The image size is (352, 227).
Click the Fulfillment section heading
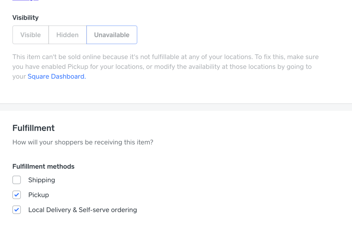tap(33, 128)
